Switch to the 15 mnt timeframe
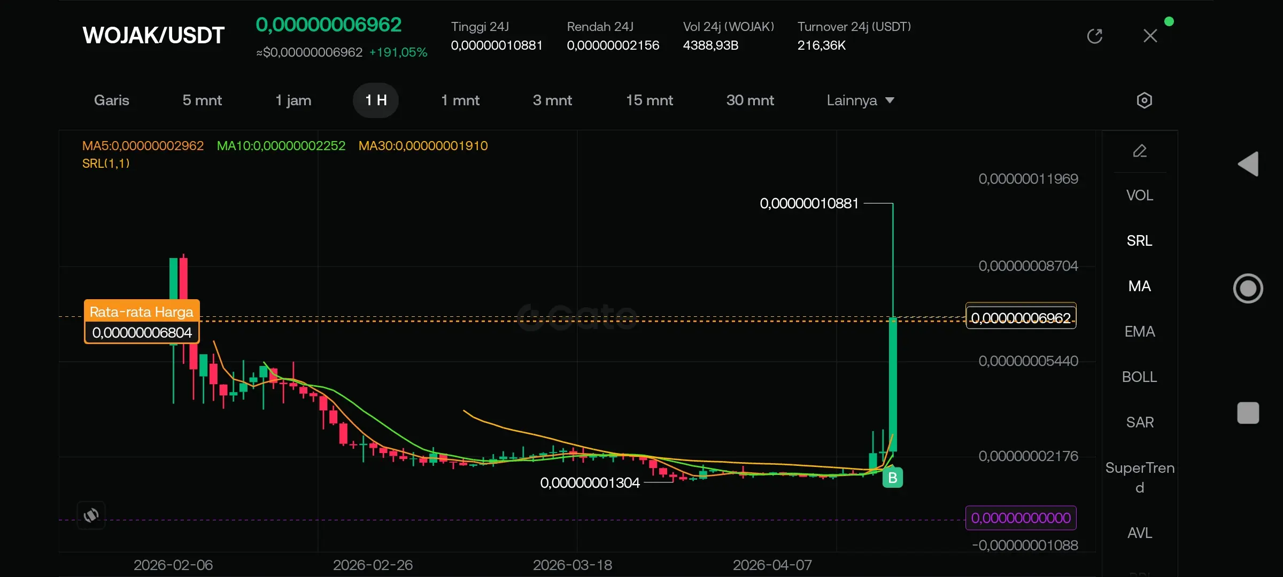Screen dimensions: 1283x577 (x=649, y=100)
